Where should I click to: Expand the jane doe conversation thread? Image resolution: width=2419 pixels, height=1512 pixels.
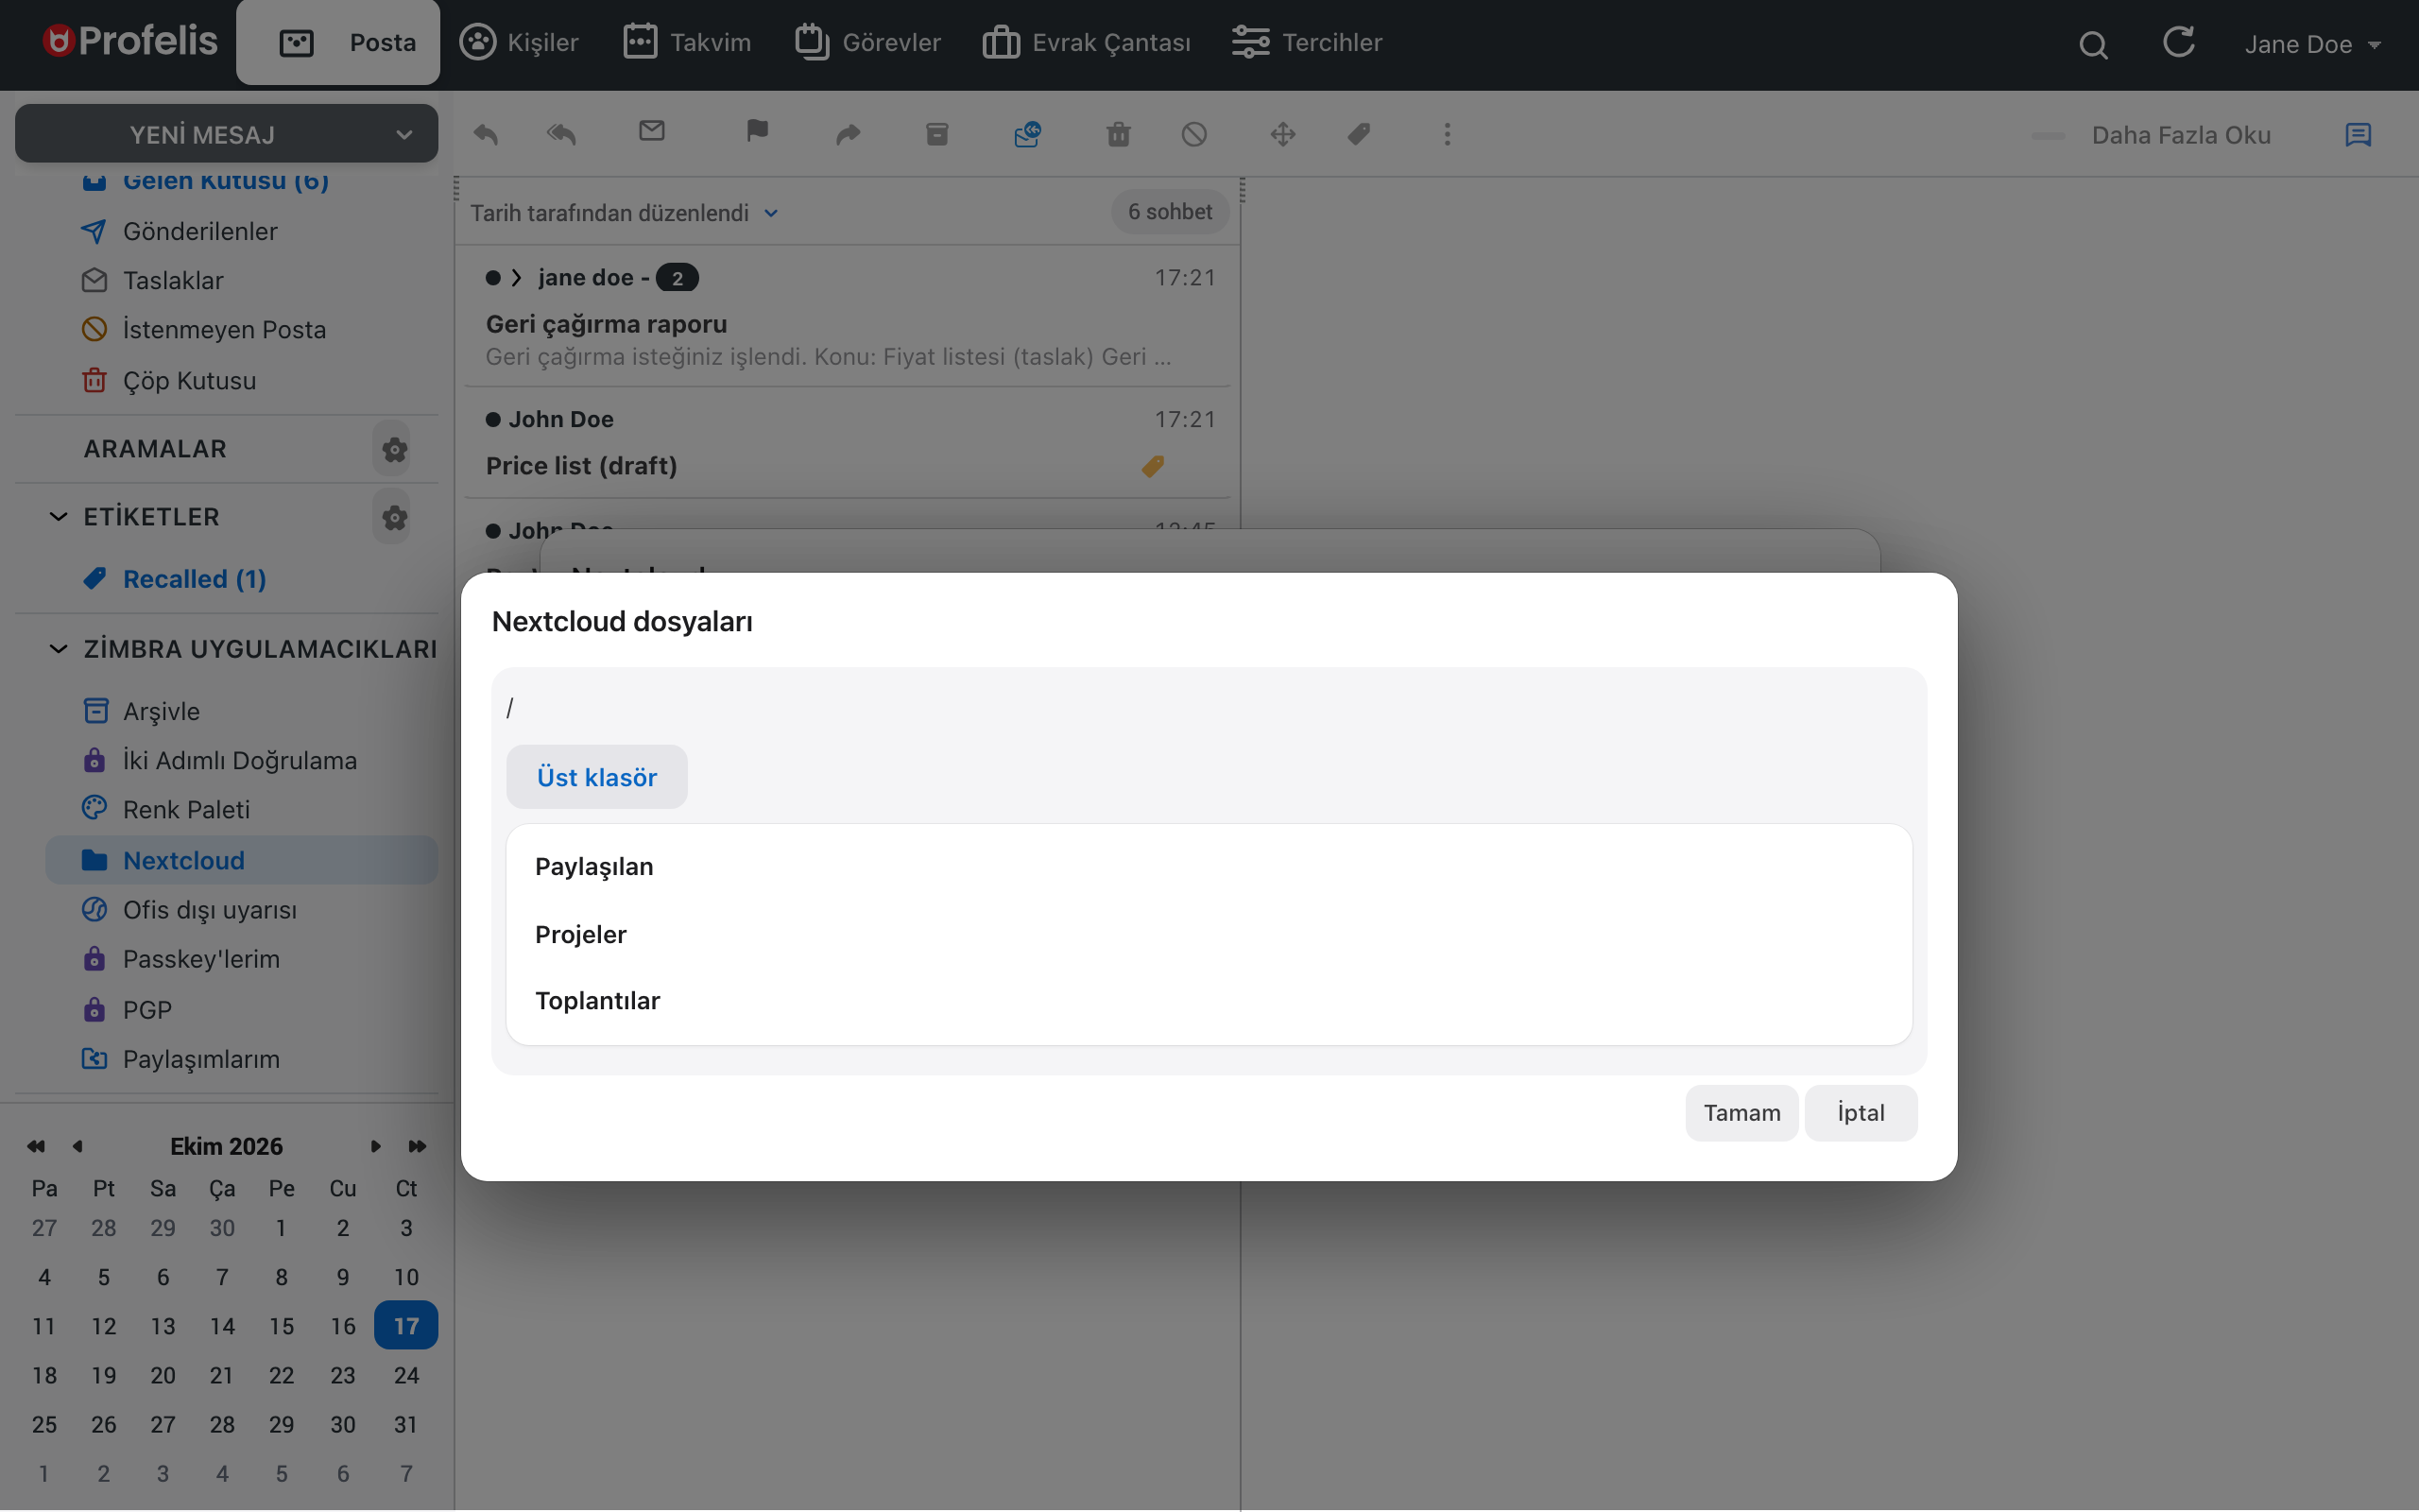click(x=517, y=278)
